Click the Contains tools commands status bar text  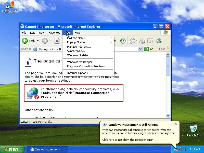pyautogui.click(x=36, y=122)
